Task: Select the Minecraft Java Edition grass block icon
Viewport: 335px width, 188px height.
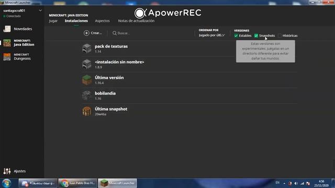Action: [x=7, y=43]
